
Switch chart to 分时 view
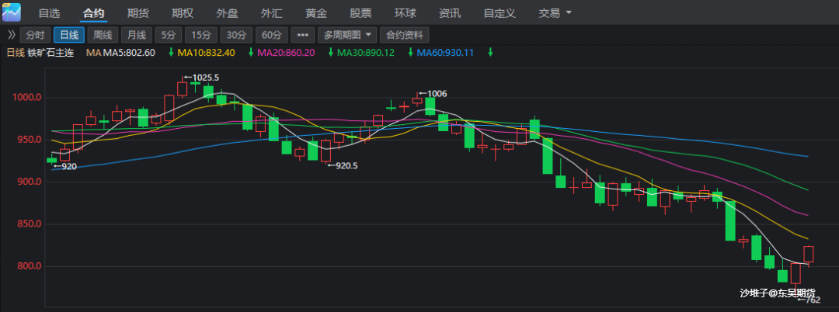[35, 35]
